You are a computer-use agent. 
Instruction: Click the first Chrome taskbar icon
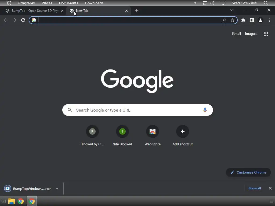(x=21, y=201)
